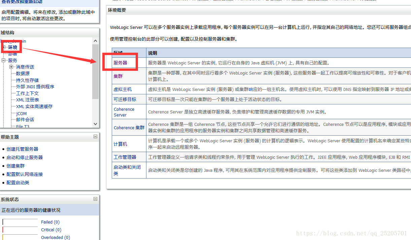Open the 集群 link in the table
This screenshot has width=411, height=240.
coord(118,76)
